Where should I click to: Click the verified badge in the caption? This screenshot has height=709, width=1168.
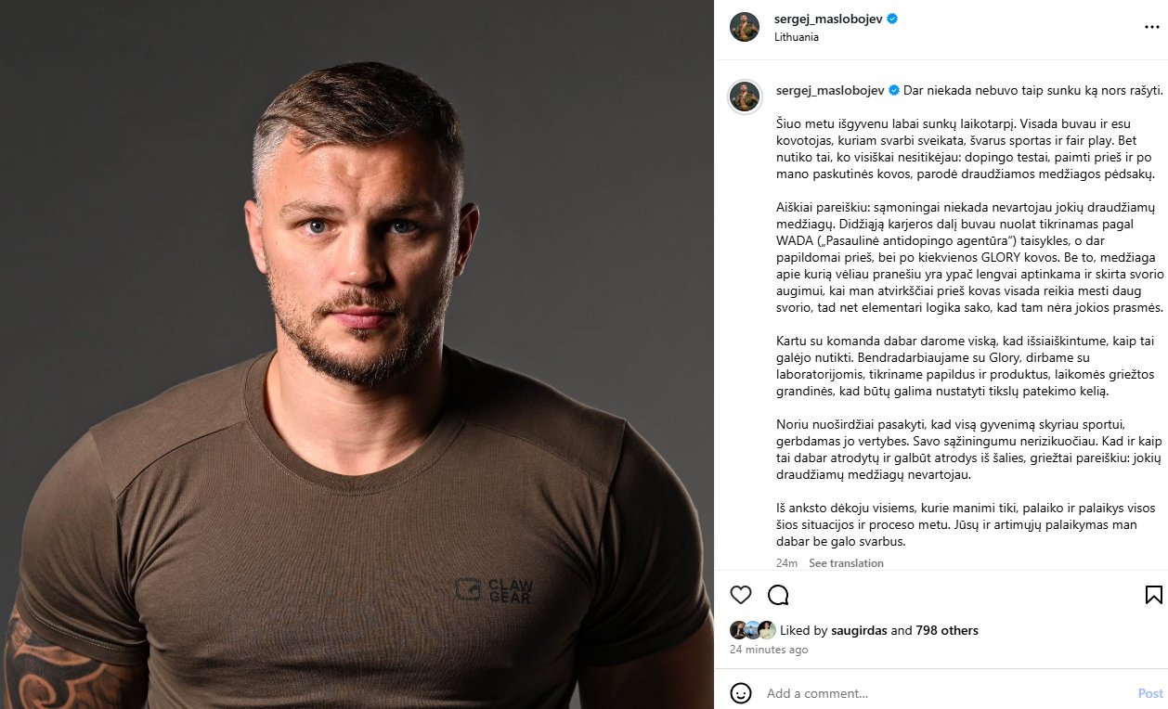tap(894, 91)
